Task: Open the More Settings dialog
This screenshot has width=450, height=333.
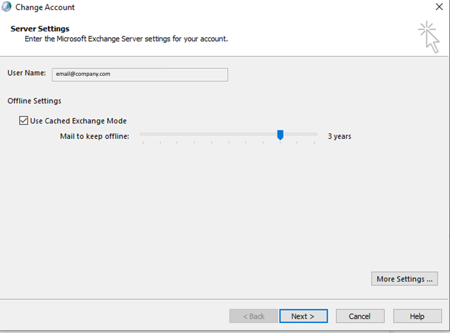Action: 404,279
